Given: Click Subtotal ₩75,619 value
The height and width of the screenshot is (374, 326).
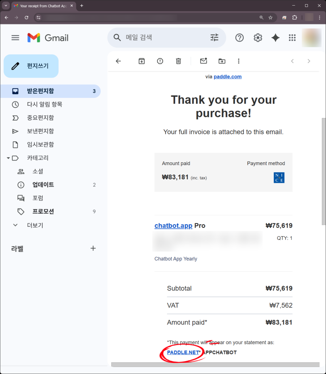Looking at the screenshot, I should coord(279,288).
